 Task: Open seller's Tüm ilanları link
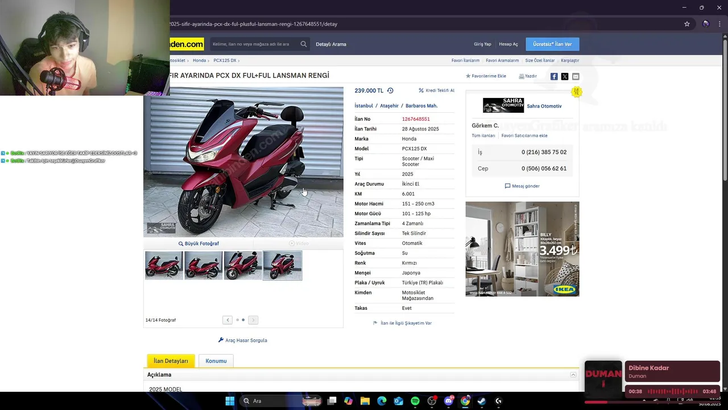483,136
